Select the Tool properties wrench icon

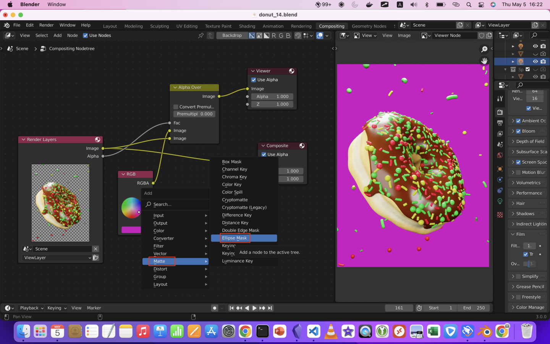pyautogui.click(x=500, y=98)
